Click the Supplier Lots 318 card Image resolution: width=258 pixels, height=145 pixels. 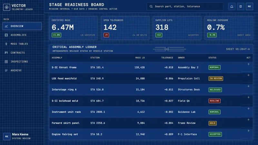click(177, 28)
